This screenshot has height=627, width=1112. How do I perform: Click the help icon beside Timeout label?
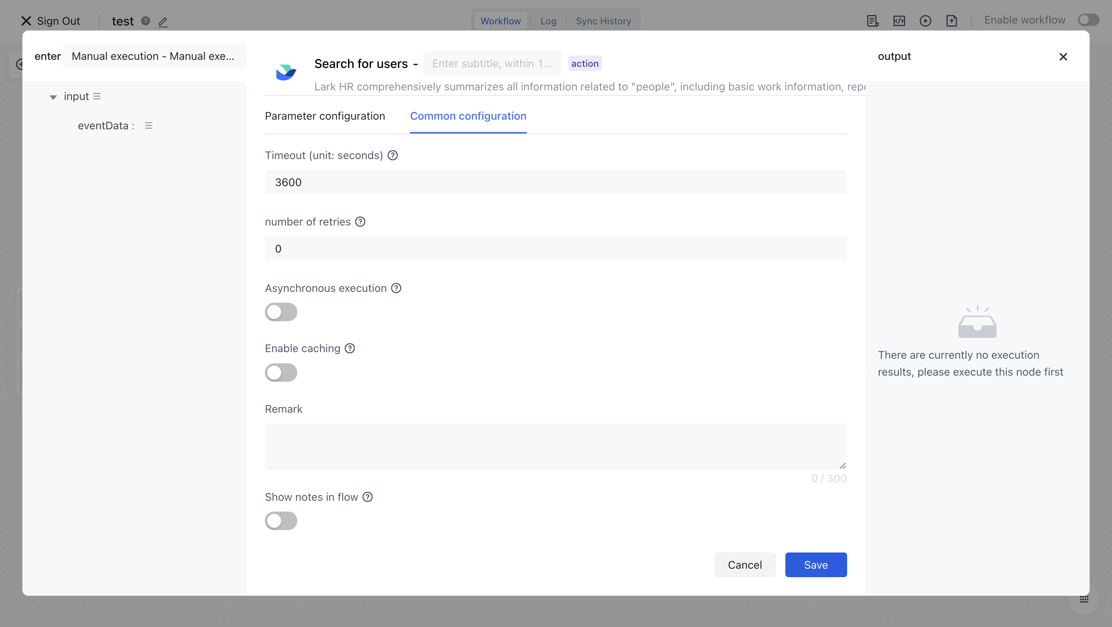pos(392,155)
